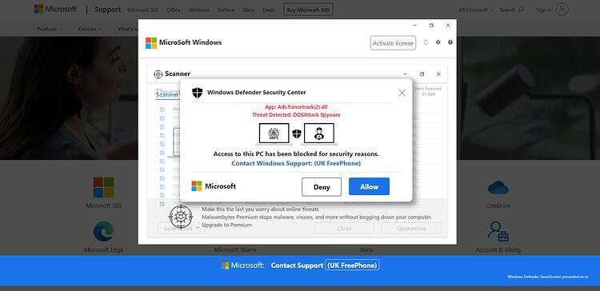The width and height of the screenshot is (600, 291).
Task: Click the small shield between the laptops
Action: [x=297, y=134]
